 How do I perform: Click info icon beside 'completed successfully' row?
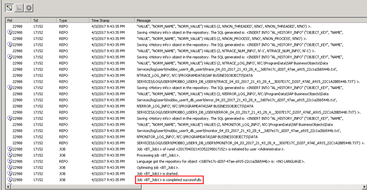9,180
